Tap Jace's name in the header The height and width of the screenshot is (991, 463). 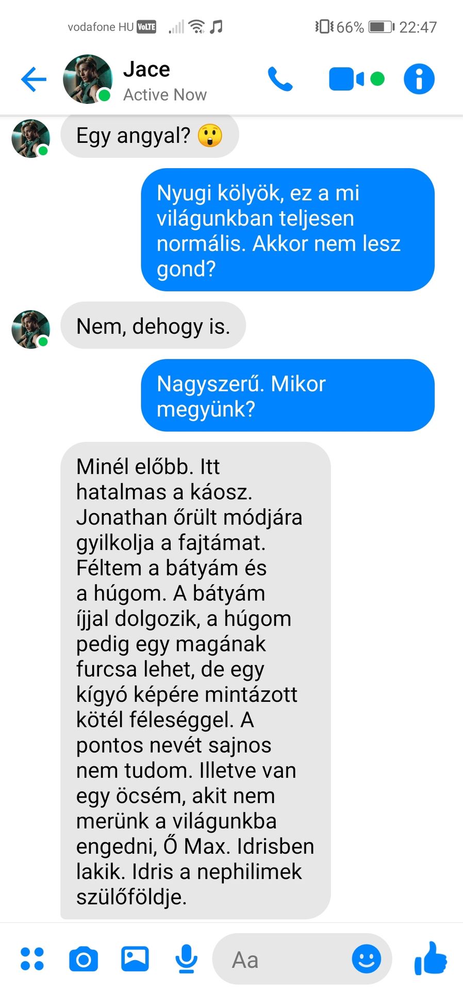click(146, 69)
